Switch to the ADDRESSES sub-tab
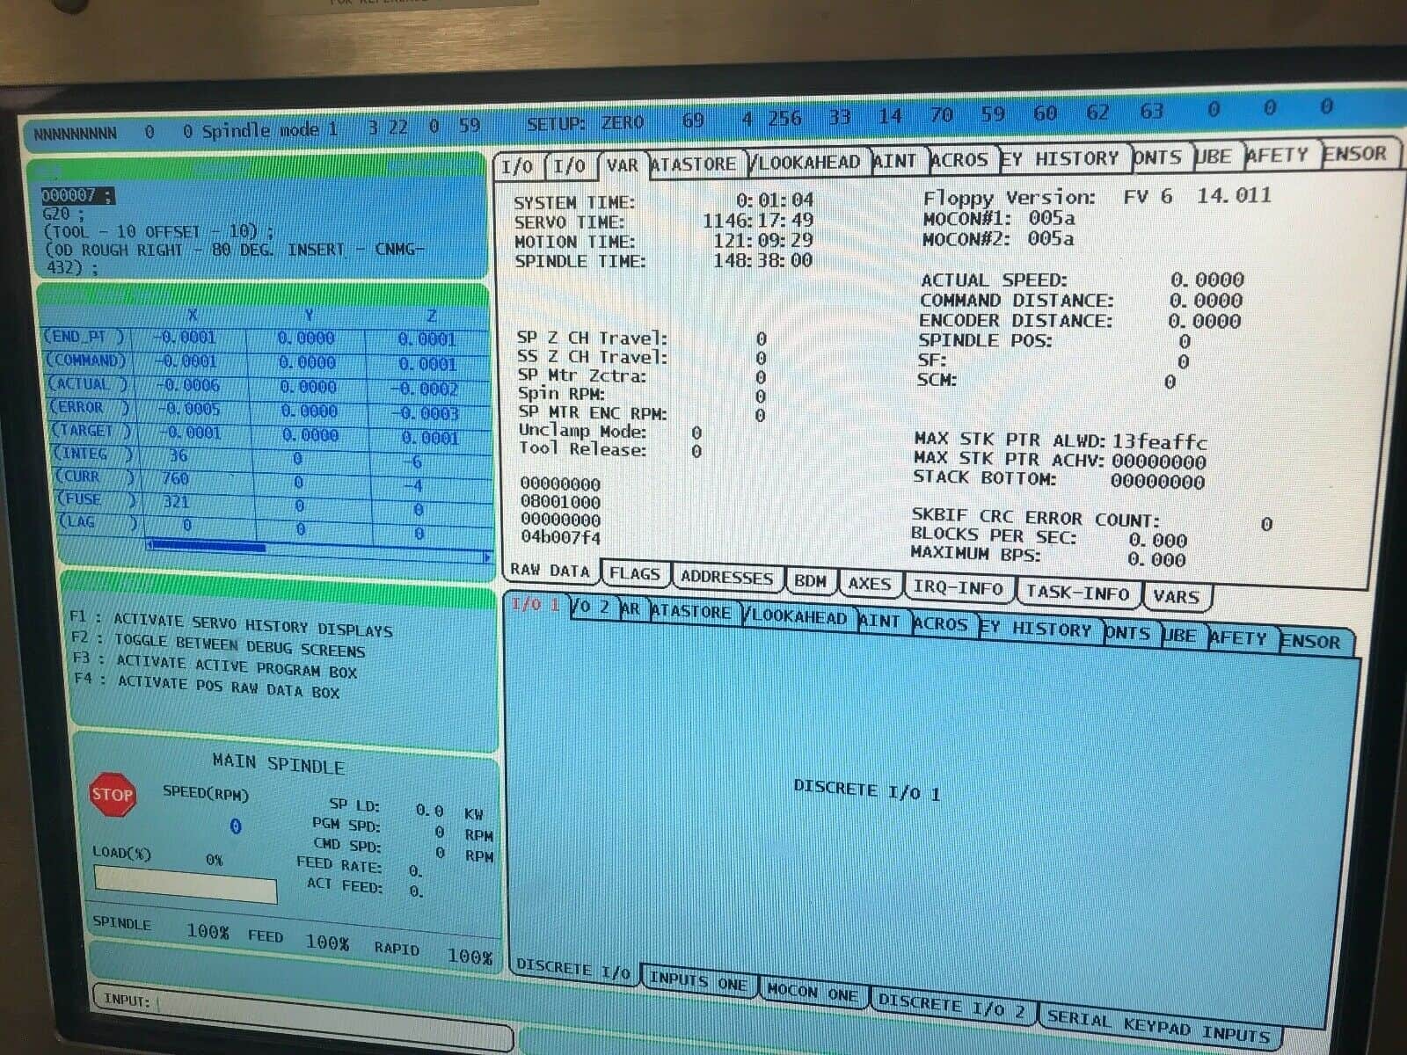The width and height of the screenshot is (1407, 1055). (x=726, y=578)
